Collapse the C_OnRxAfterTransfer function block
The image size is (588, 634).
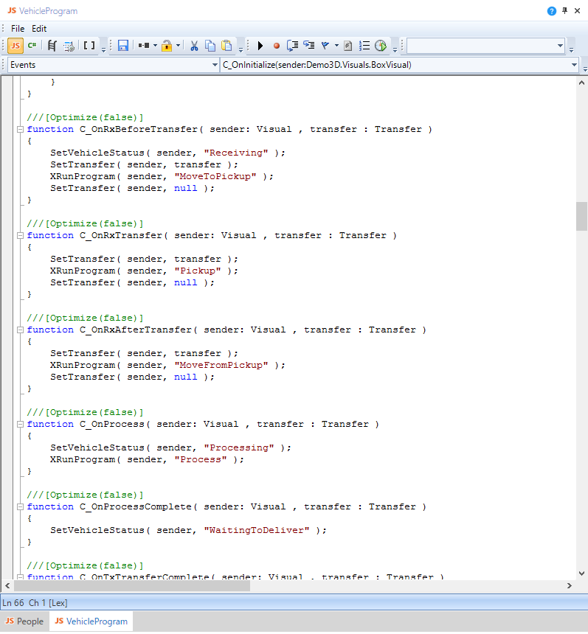(20, 330)
